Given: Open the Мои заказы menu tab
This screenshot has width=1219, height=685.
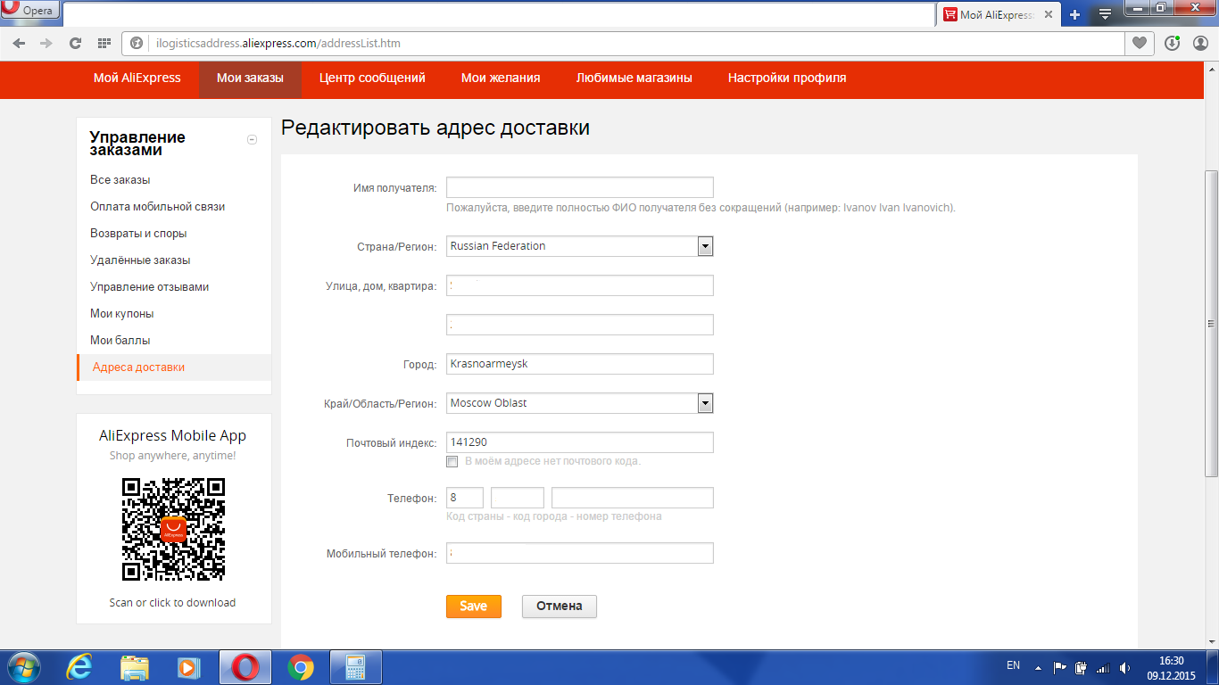Looking at the screenshot, I should pos(250,78).
